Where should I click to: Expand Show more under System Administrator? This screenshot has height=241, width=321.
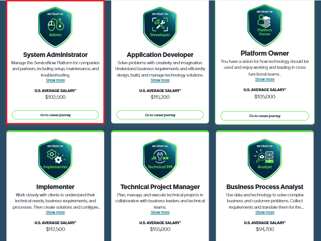pos(55,81)
